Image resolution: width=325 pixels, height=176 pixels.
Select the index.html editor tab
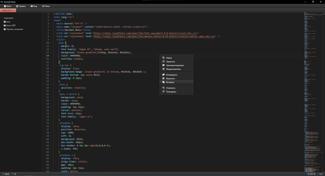click(7, 10)
